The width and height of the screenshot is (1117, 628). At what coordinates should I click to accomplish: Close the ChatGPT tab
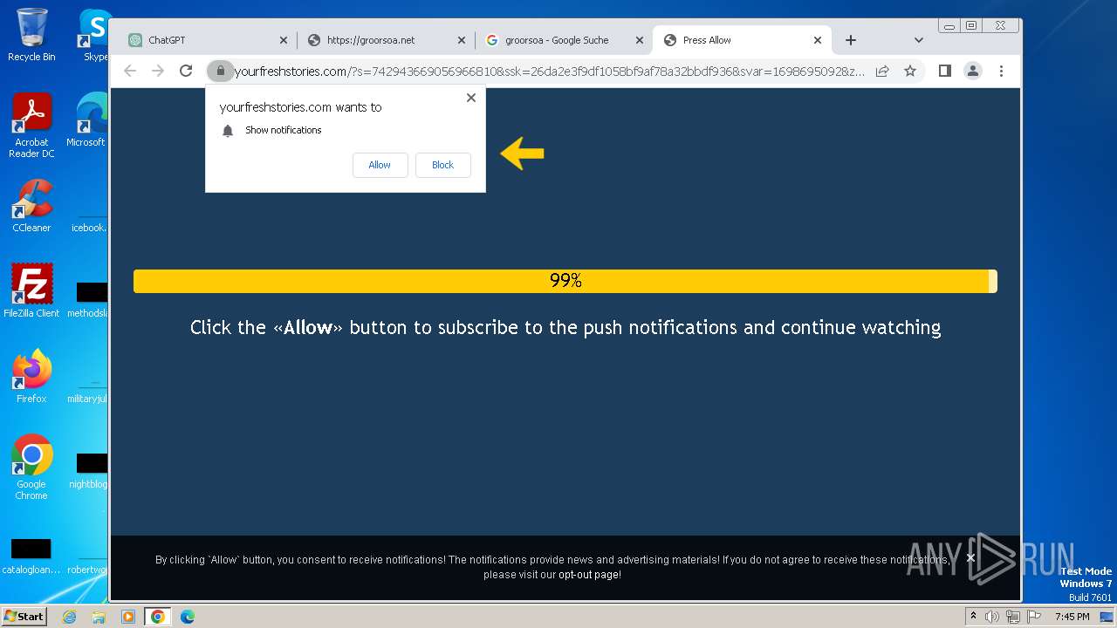click(x=284, y=40)
